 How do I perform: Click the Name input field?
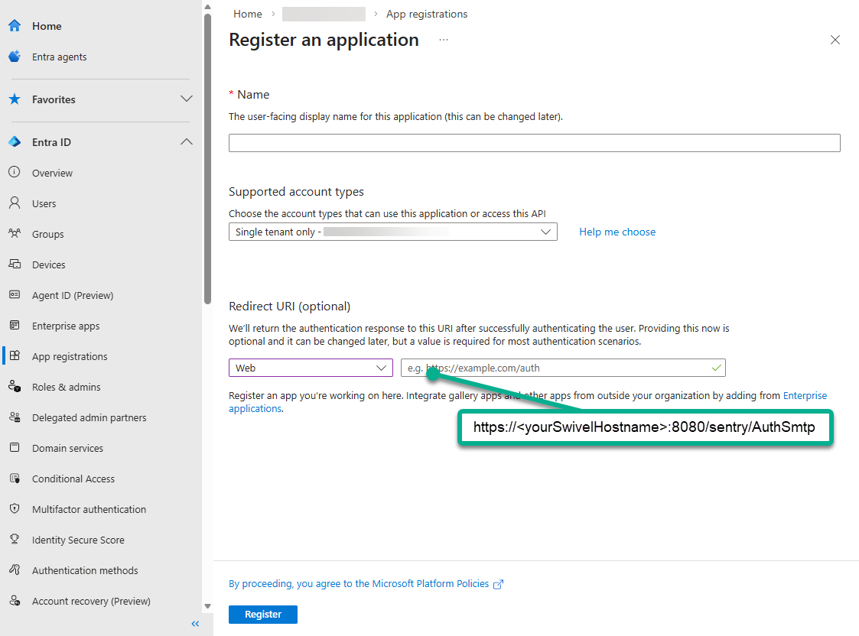pyautogui.click(x=534, y=142)
